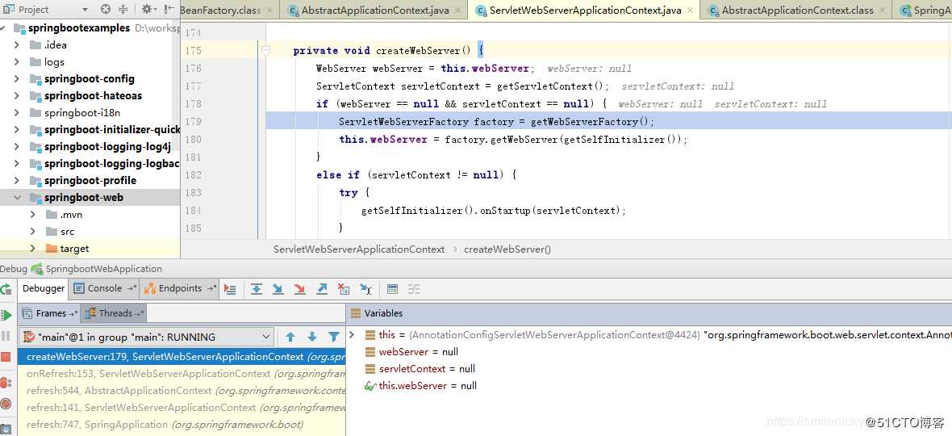Click the camera thread dump icon
952x436 pixels.
click(x=6, y=430)
